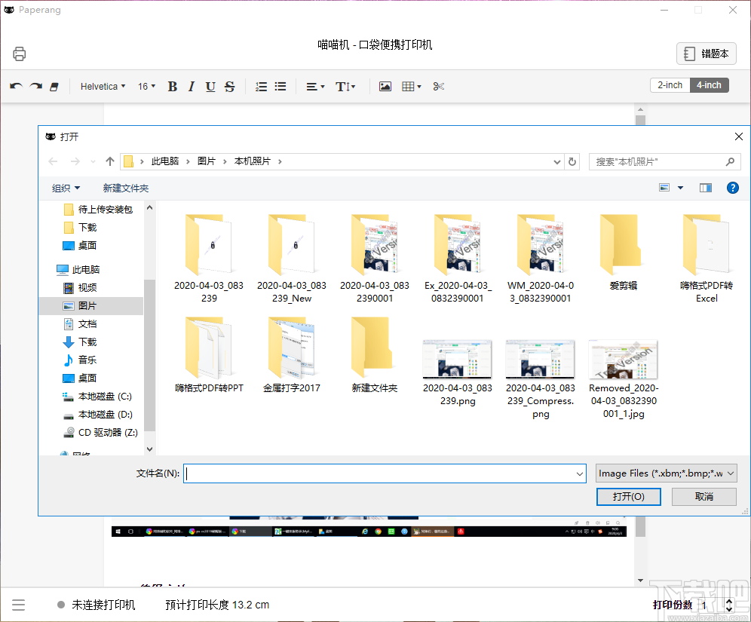Click the 错题本 button
The image size is (751, 622).
click(x=706, y=54)
